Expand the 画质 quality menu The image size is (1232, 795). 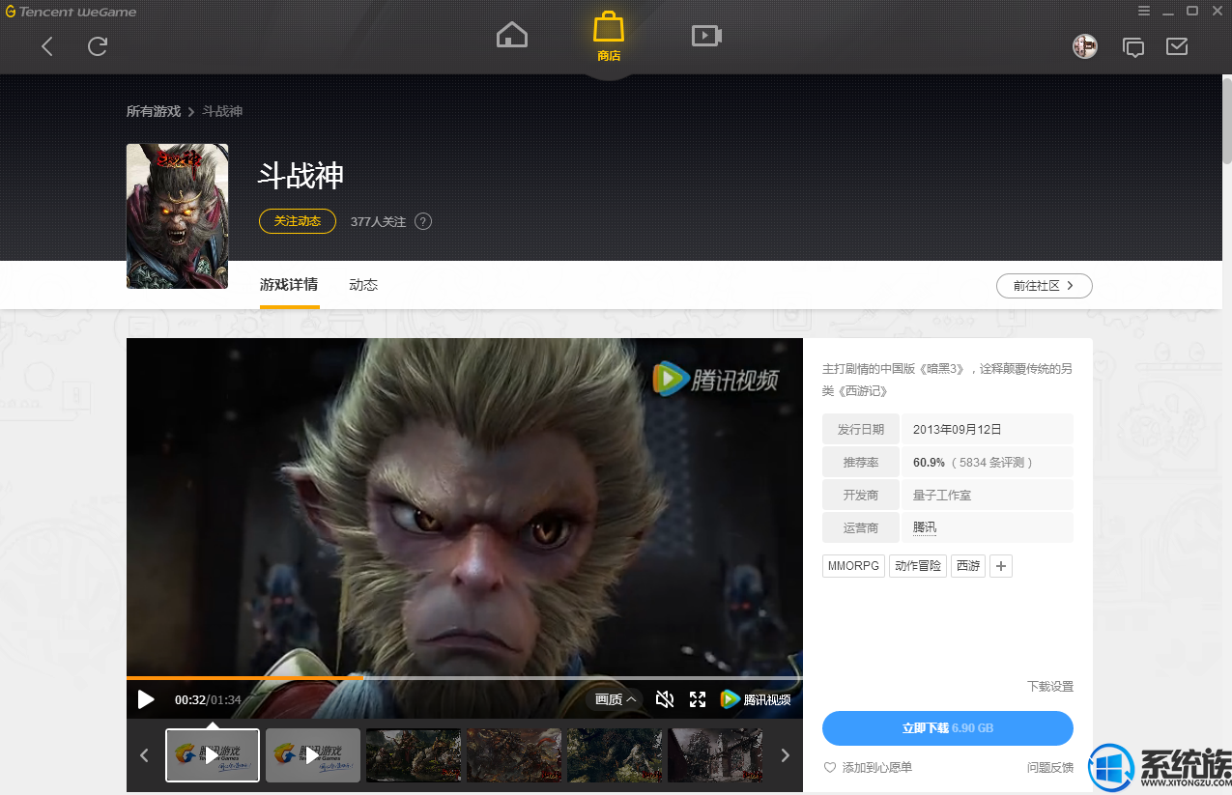tap(616, 699)
